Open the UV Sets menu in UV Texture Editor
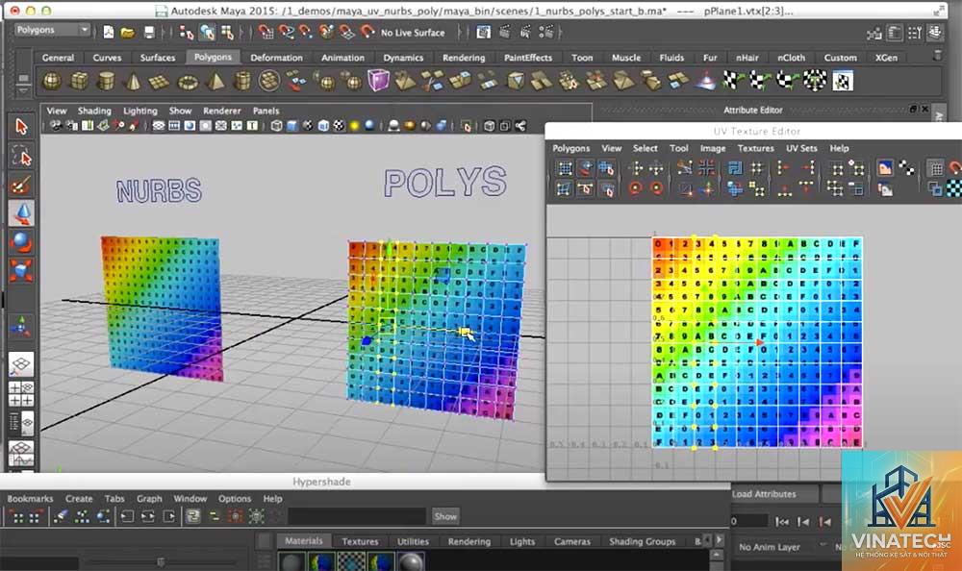Image resolution: width=962 pixels, height=571 pixels. tap(801, 148)
